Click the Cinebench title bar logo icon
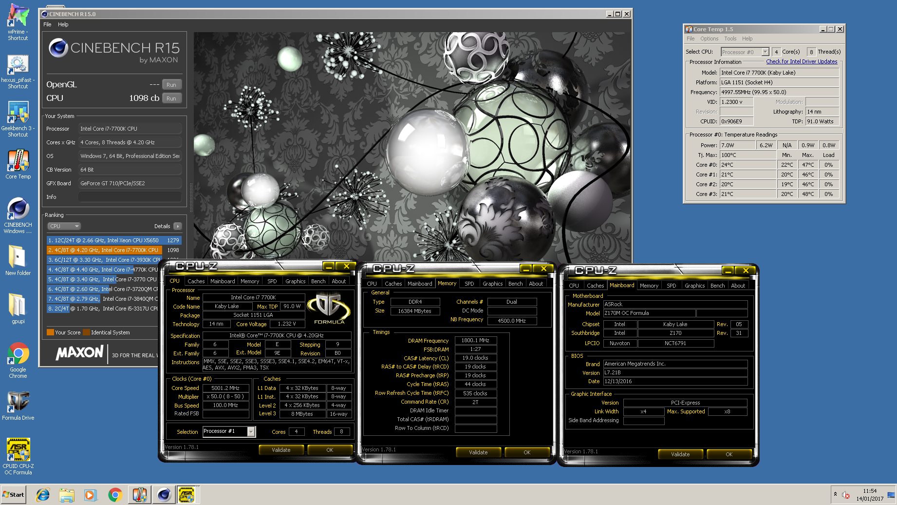This screenshot has height=505, width=897. [45, 14]
